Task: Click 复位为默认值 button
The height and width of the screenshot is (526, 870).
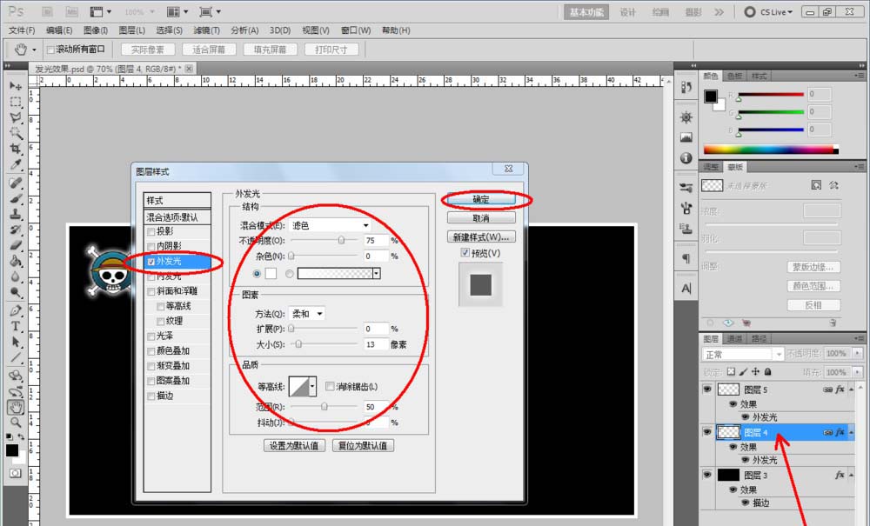Action: tap(363, 446)
